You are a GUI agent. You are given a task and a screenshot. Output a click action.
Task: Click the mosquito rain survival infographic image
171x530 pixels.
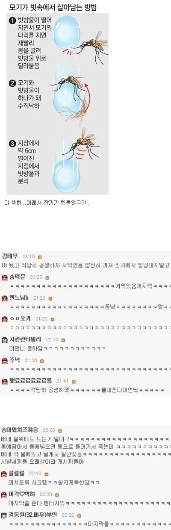click(x=57, y=103)
